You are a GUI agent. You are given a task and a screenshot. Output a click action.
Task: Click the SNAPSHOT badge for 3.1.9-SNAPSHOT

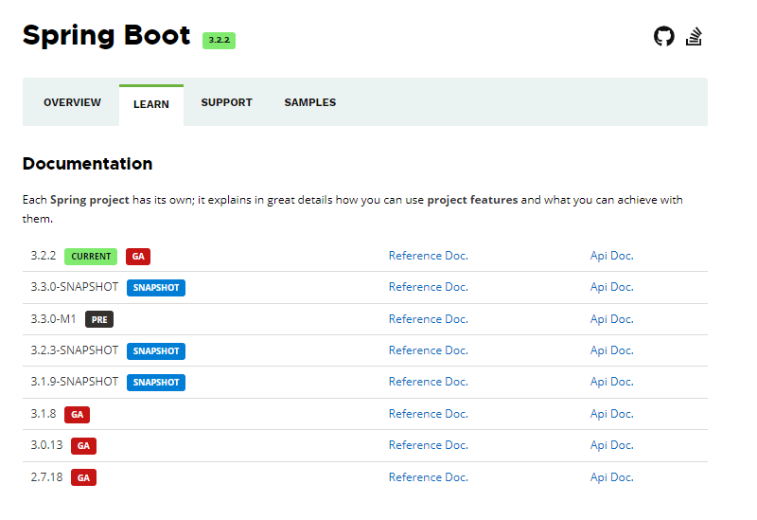(x=156, y=383)
